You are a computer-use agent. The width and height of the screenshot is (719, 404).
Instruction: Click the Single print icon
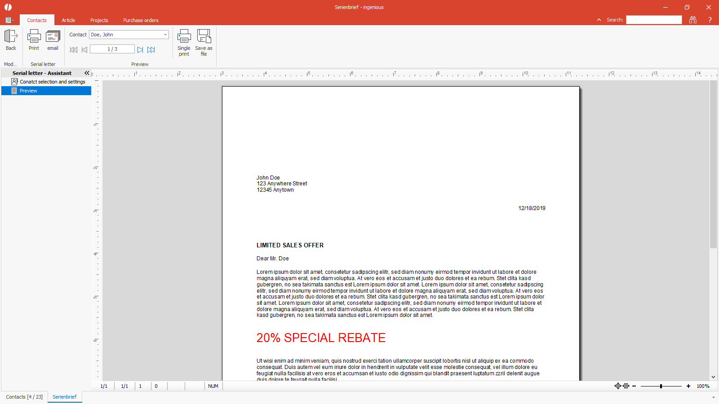click(x=184, y=36)
